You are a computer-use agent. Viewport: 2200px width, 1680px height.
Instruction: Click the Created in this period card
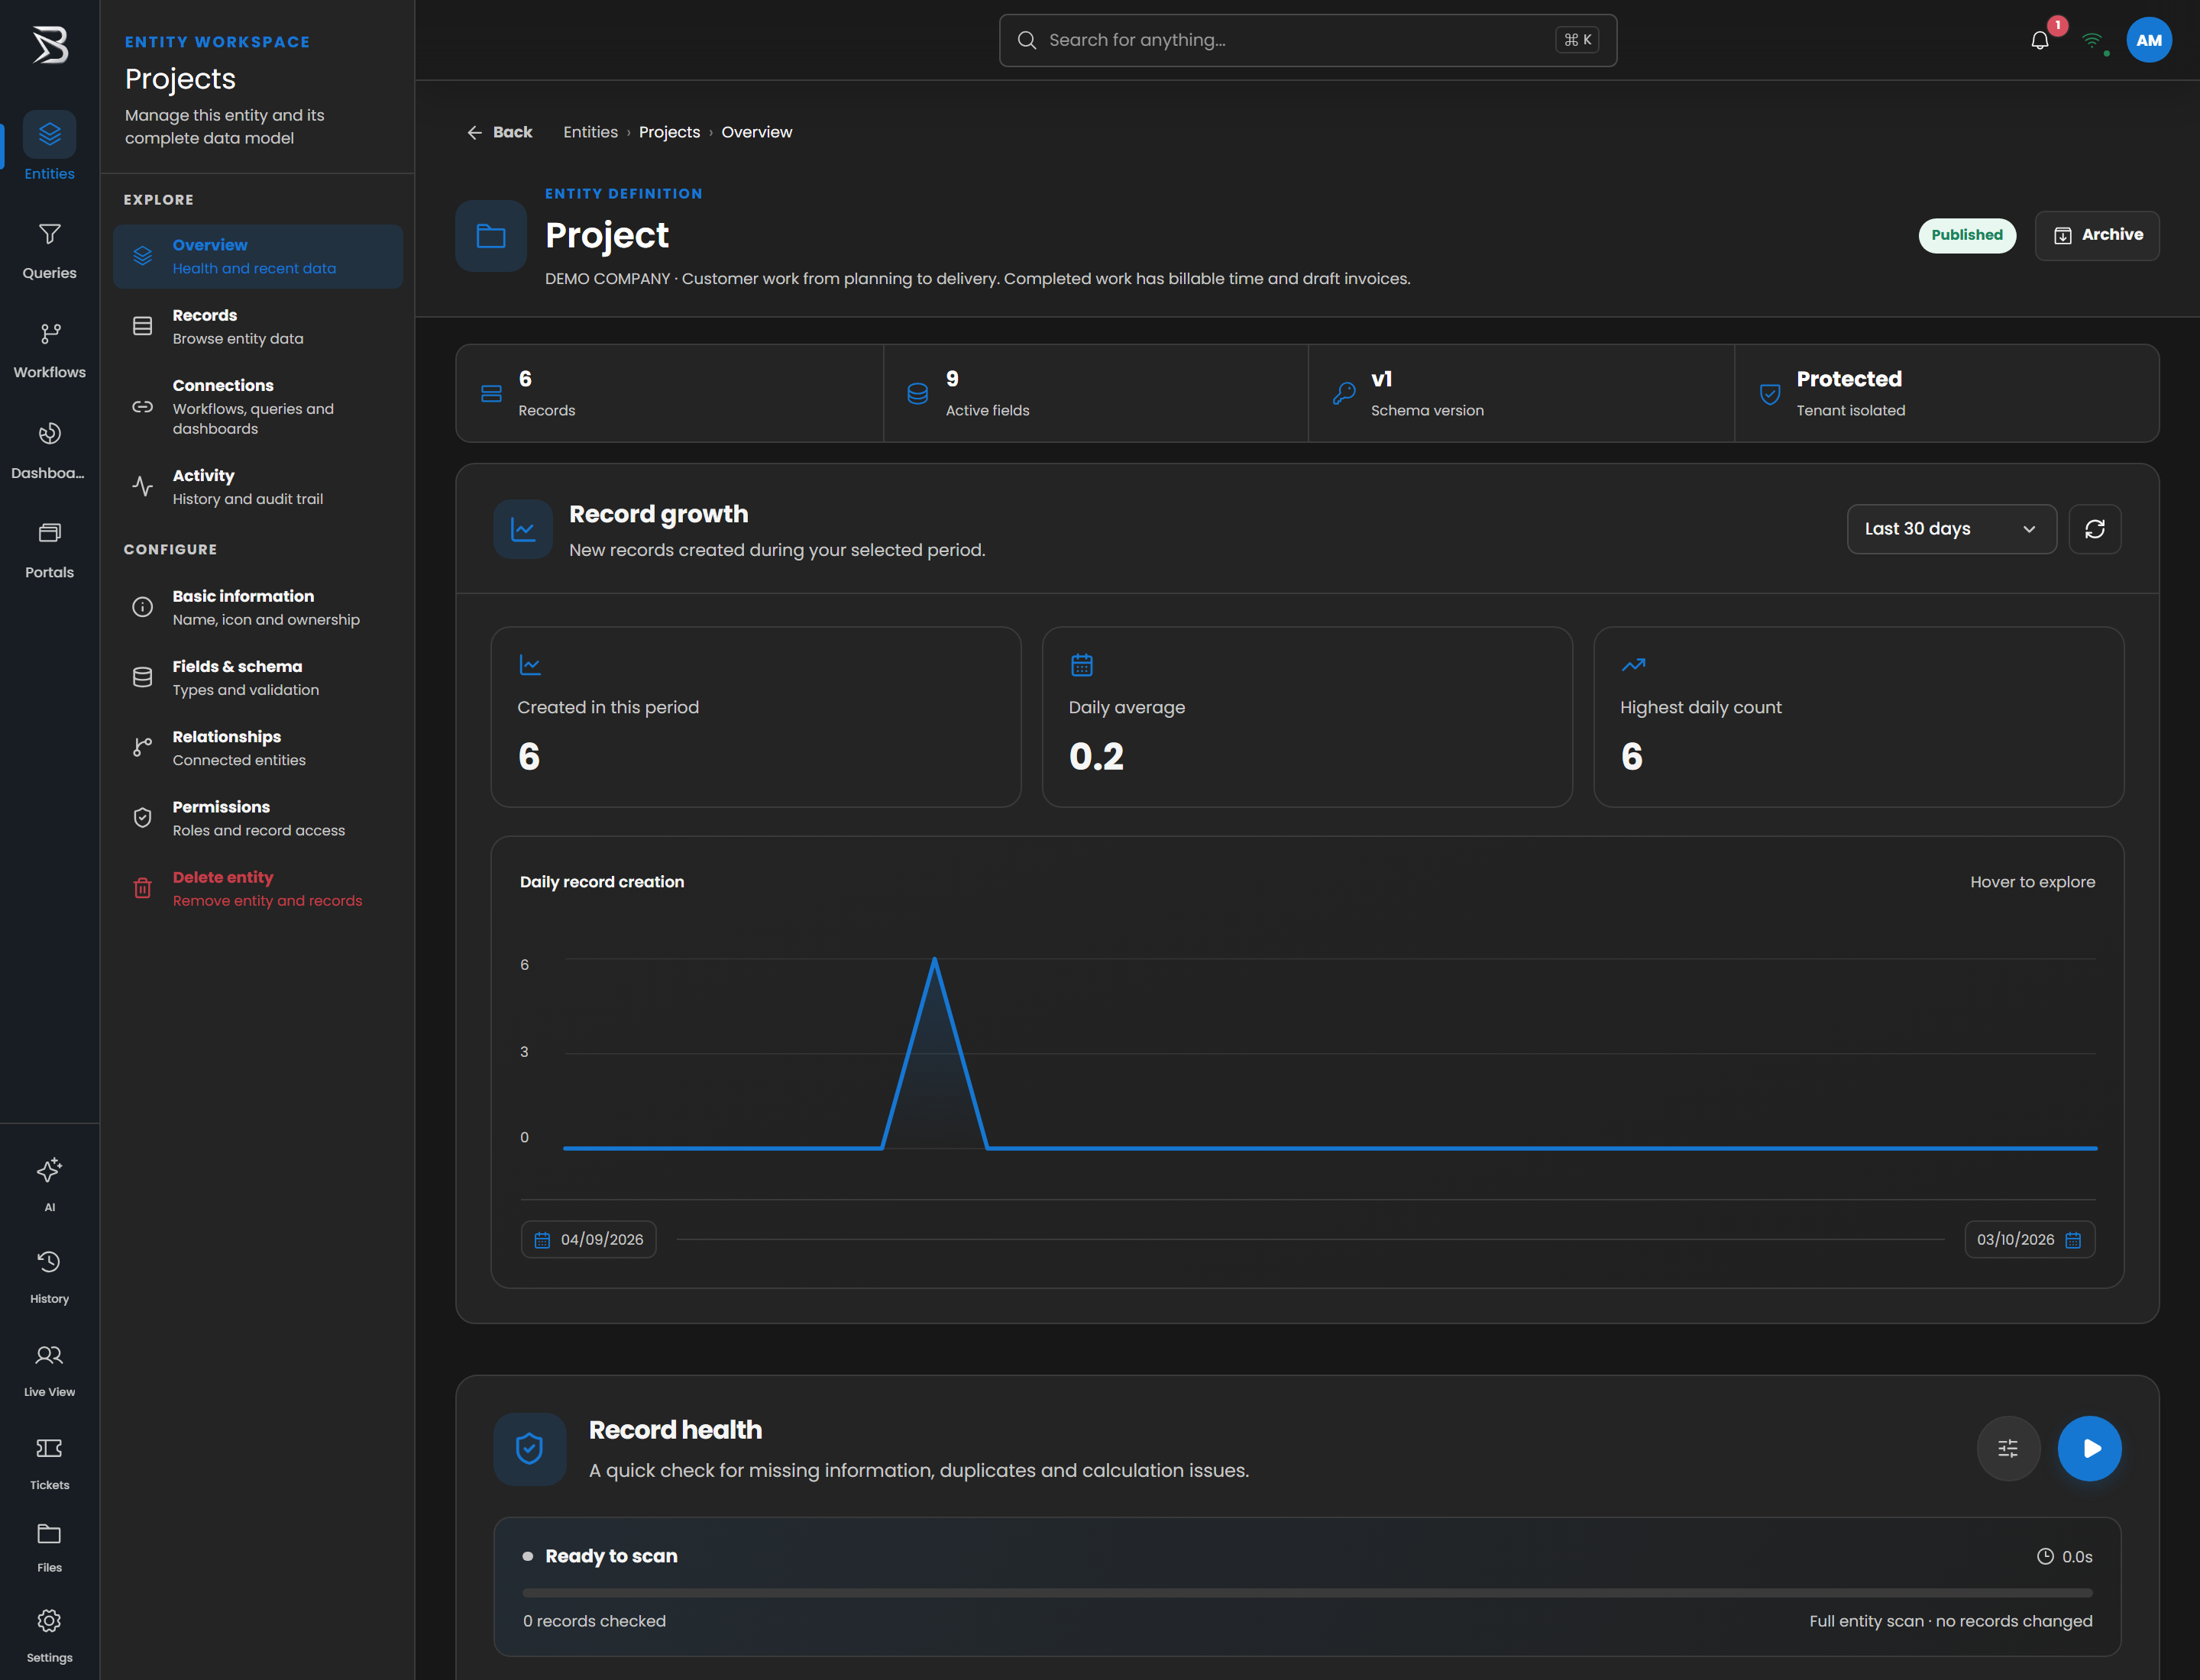point(755,717)
